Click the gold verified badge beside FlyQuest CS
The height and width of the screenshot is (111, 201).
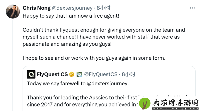coord(72,75)
